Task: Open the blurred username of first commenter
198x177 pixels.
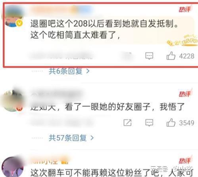Action: pyautogui.click(x=62, y=10)
